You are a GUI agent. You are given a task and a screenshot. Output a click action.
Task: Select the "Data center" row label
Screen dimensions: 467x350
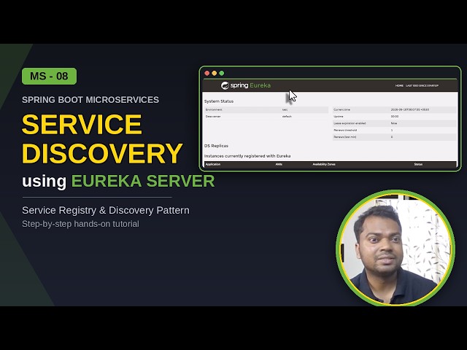pyautogui.click(x=213, y=117)
